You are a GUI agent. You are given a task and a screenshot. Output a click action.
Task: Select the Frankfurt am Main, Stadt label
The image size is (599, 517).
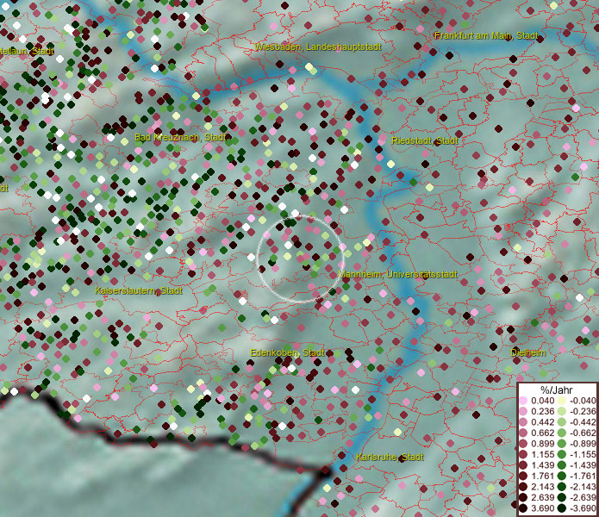click(x=486, y=36)
